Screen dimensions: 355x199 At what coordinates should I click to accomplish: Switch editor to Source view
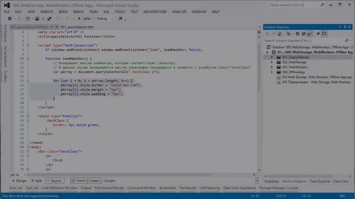click(54, 181)
